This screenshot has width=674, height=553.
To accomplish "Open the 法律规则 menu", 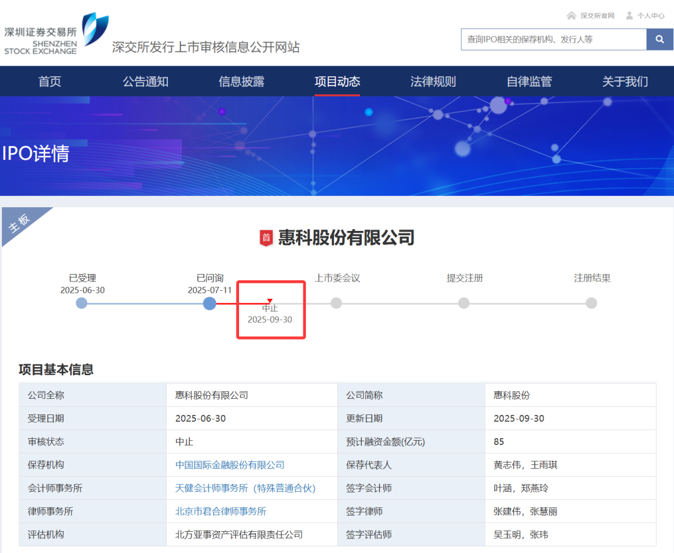I will (x=432, y=81).
